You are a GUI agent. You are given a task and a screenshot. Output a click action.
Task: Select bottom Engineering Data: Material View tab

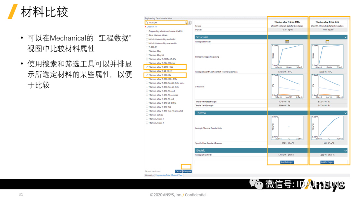(x=169, y=175)
